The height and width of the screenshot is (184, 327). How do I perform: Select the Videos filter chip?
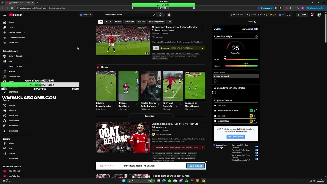pos(118,22)
